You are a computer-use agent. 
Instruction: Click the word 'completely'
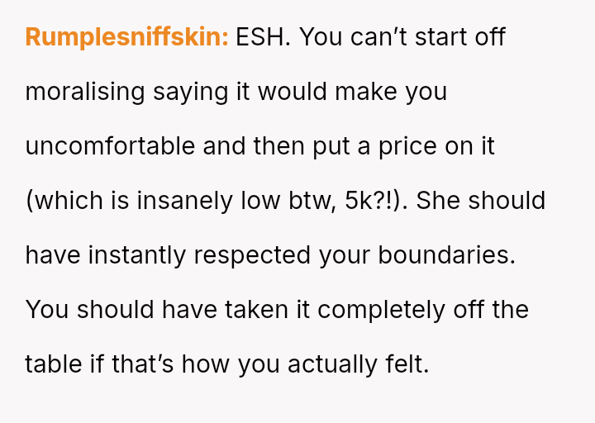coord(382,310)
